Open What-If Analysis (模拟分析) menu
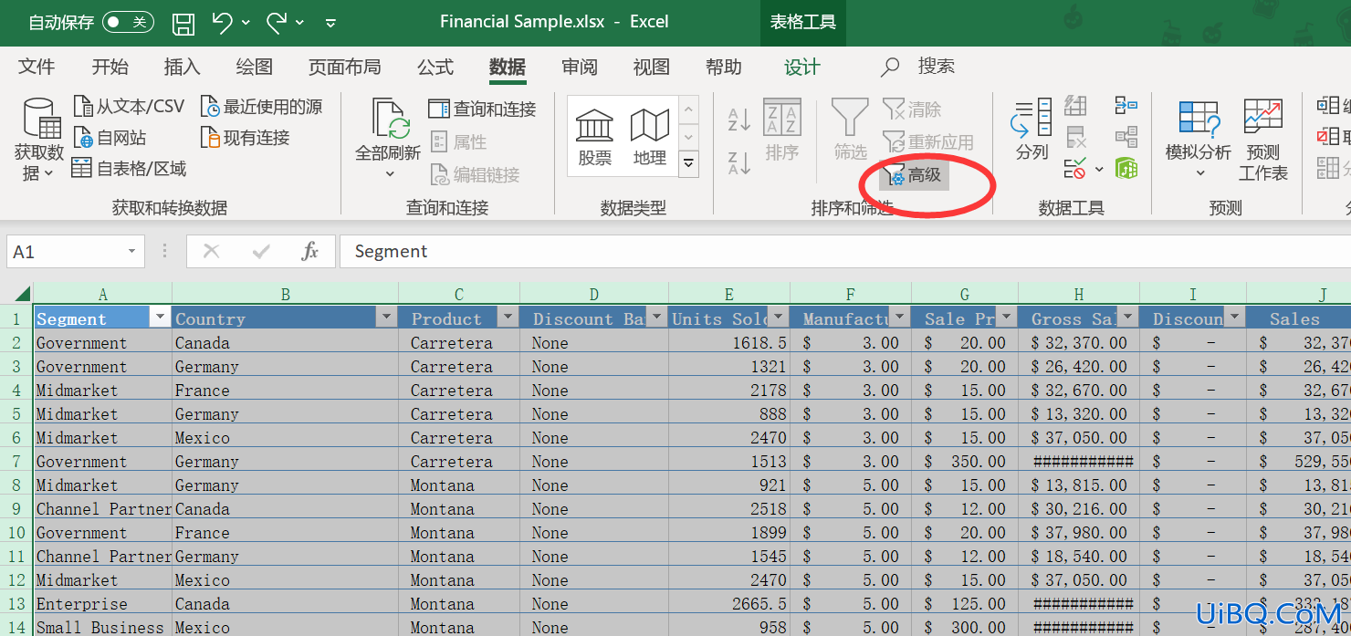1351x636 pixels. pos(1198,139)
